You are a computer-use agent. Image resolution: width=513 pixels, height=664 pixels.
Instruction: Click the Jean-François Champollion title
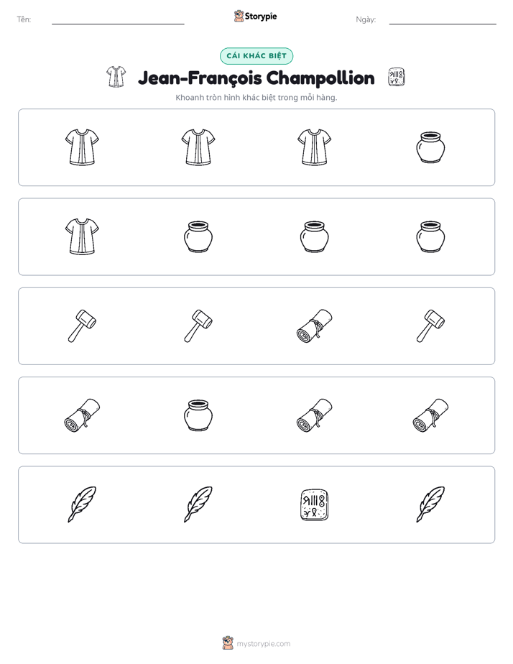(256, 78)
